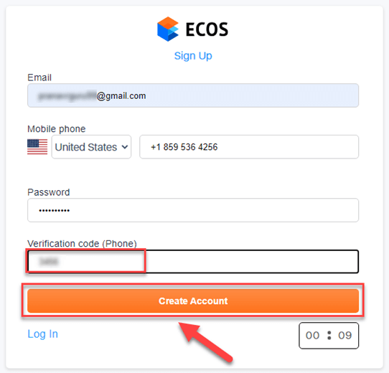Viewport: 389px width, 373px height.
Task: Click the Mobile phone label
Action: [x=57, y=129]
